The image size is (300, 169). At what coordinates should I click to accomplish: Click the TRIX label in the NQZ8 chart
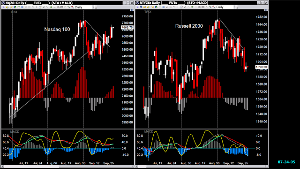click(x=14, y=12)
